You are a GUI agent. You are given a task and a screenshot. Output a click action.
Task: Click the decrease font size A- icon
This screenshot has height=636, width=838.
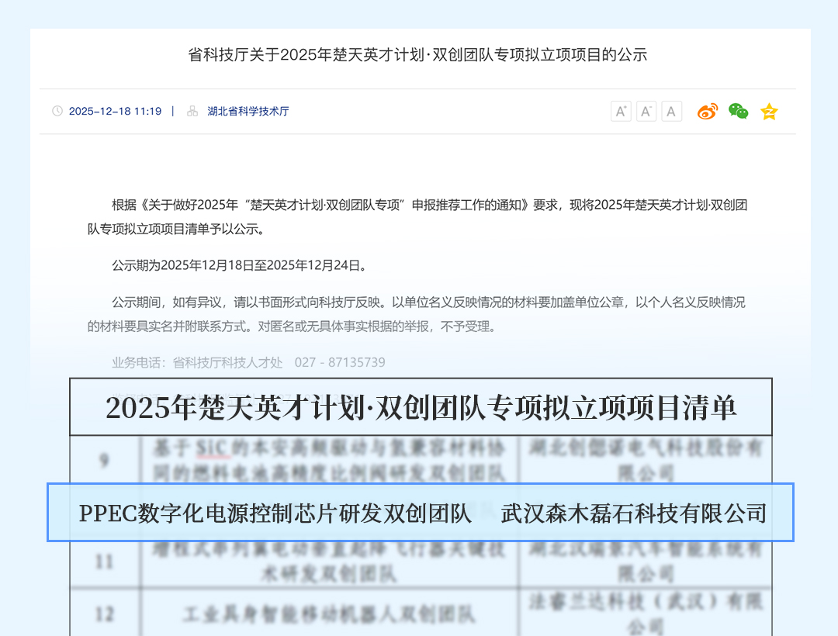pos(646,111)
